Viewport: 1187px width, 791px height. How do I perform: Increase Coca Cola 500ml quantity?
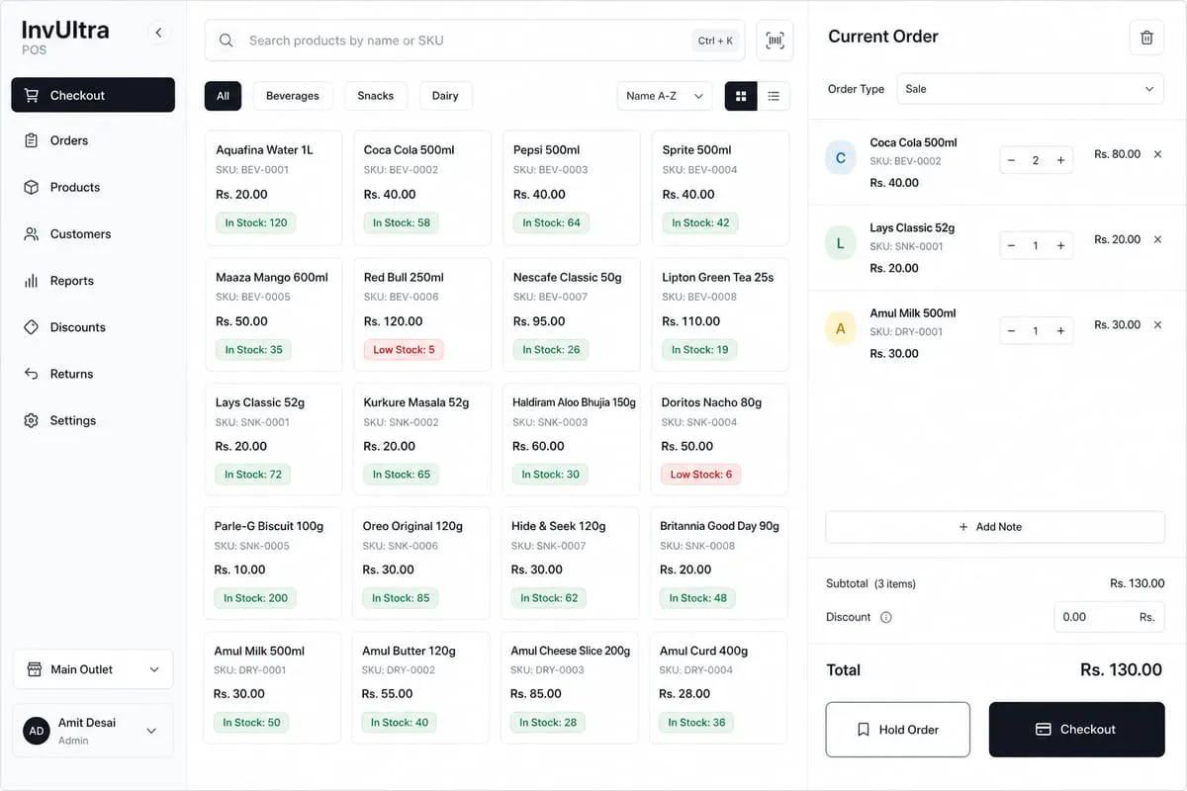1060,160
